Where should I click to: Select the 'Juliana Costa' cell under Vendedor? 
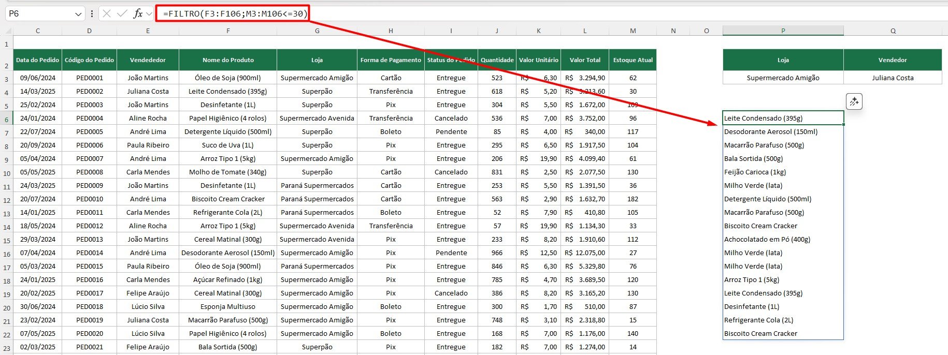892,78
